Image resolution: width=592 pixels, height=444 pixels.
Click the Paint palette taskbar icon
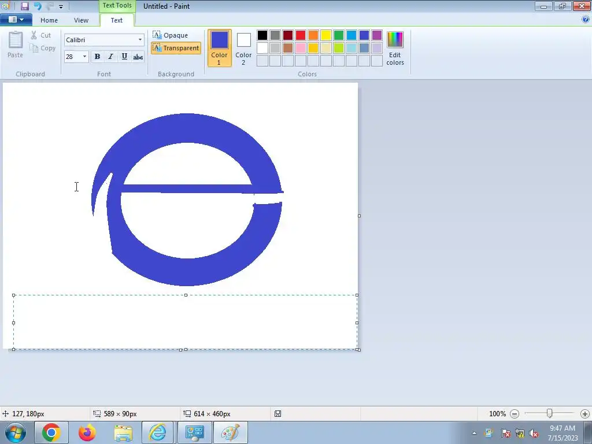pyautogui.click(x=230, y=432)
